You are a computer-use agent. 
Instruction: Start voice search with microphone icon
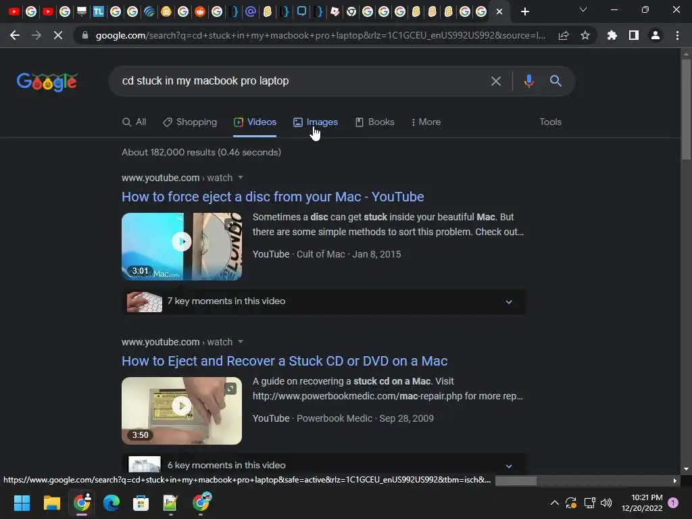[x=528, y=81]
